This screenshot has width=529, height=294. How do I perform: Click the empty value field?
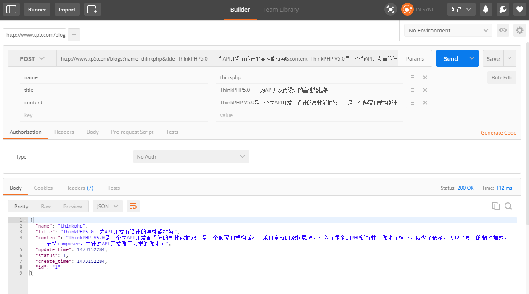click(x=310, y=115)
